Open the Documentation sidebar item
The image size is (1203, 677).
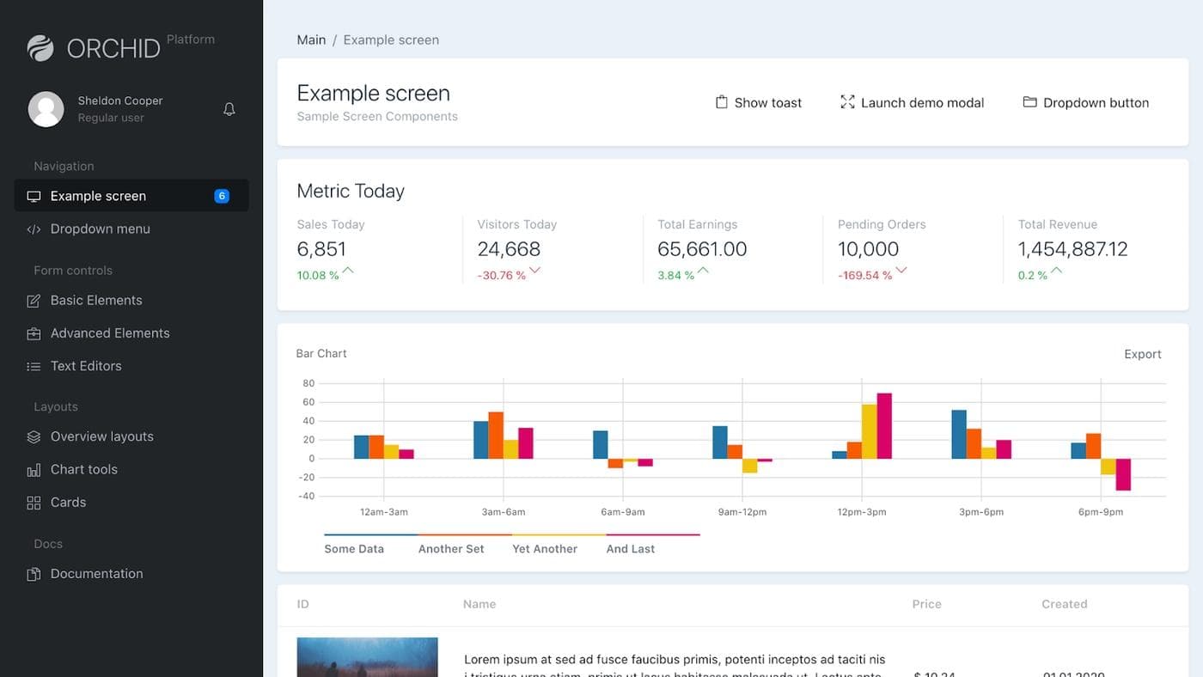(x=96, y=573)
